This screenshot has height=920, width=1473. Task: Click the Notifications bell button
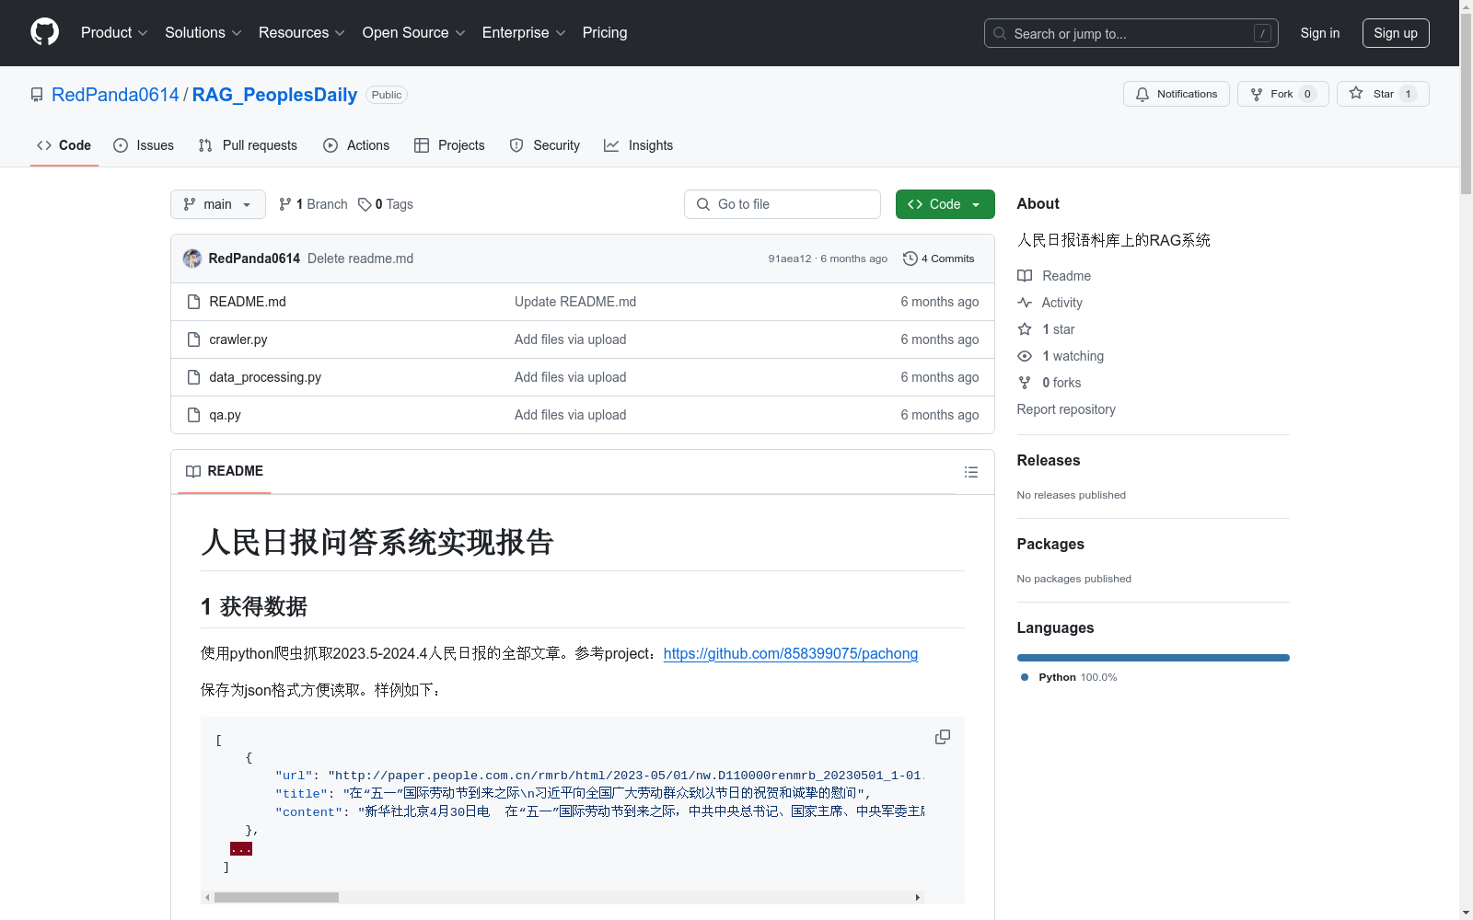[1176, 94]
